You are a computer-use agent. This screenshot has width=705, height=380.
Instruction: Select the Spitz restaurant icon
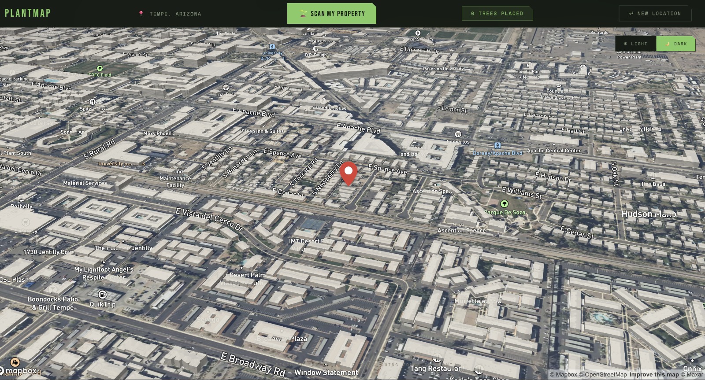(93, 101)
